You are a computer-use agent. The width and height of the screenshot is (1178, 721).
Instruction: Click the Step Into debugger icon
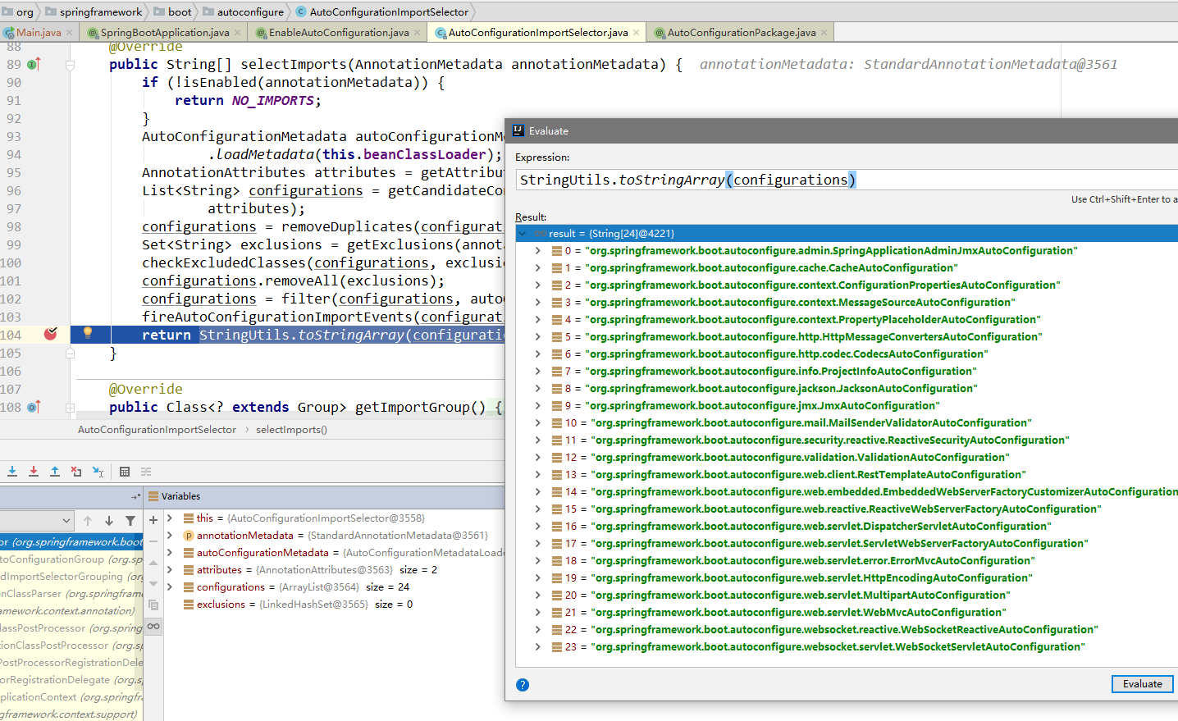pyautogui.click(x=12, y=472)
